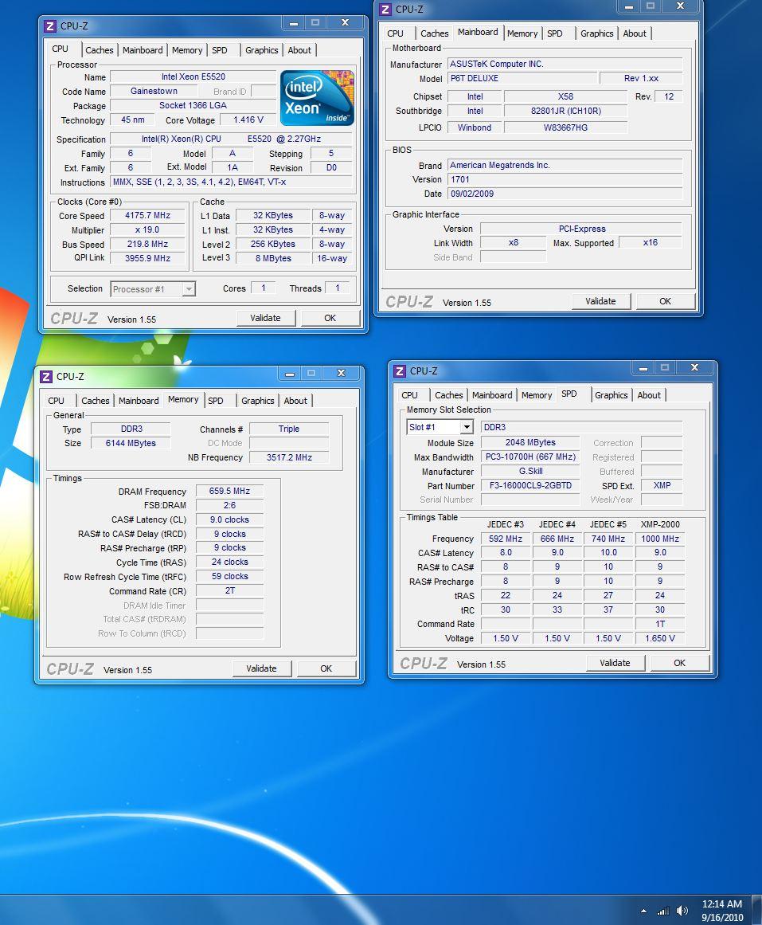The image size is (762, 925).
Task: Click the memory size 6144 MBytes
Action: (x=131, y=444)
